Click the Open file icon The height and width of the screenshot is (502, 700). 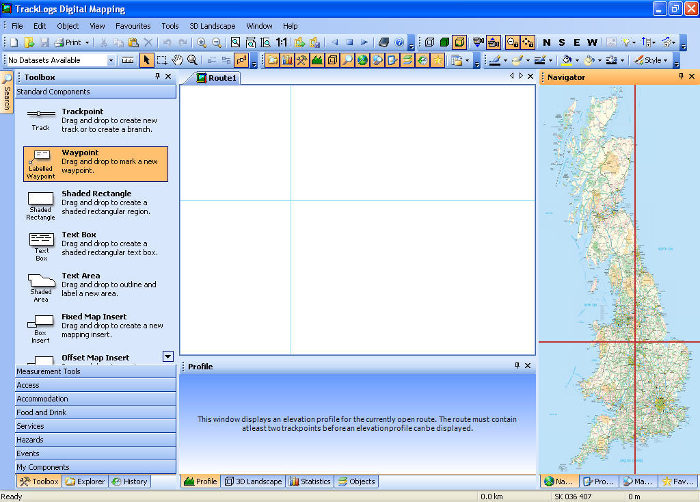(29, 42)
